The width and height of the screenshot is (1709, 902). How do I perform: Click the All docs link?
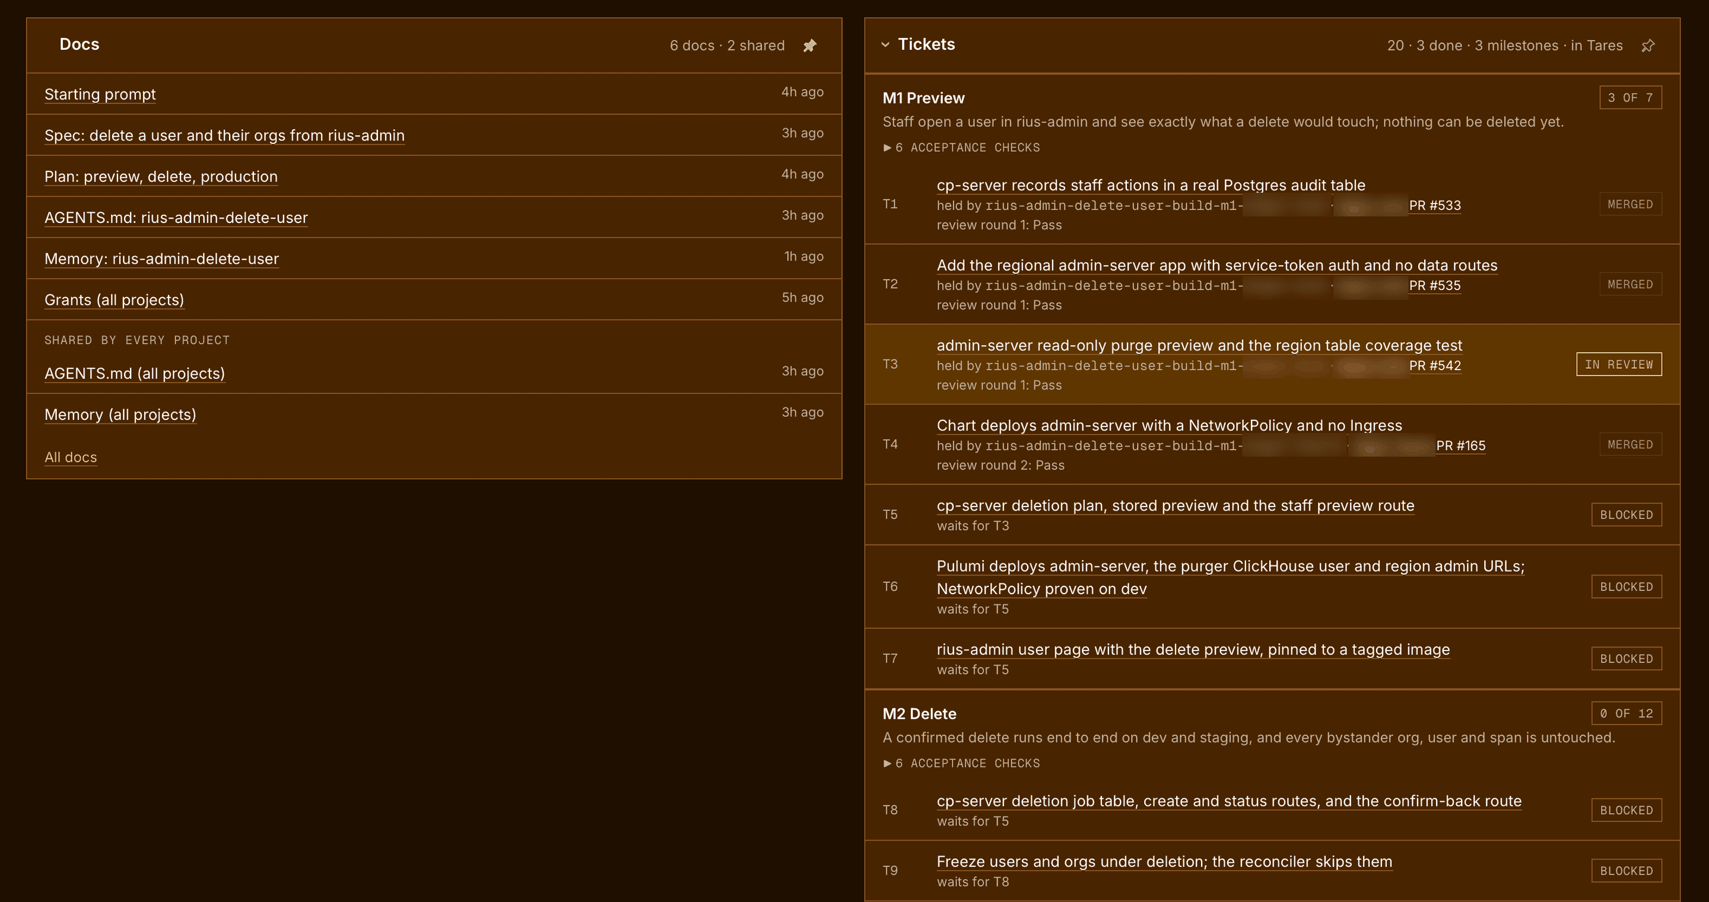(x=71, y=457)
